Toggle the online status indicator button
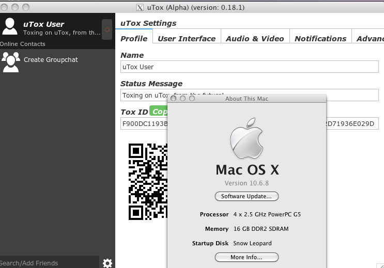 point(107,29)
